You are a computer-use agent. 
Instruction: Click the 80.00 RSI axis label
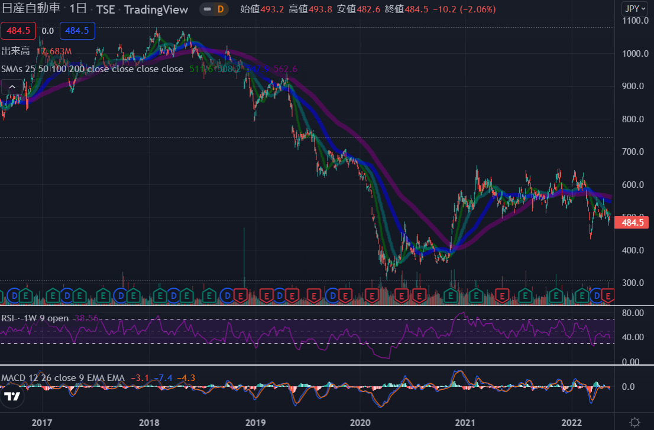633,313
